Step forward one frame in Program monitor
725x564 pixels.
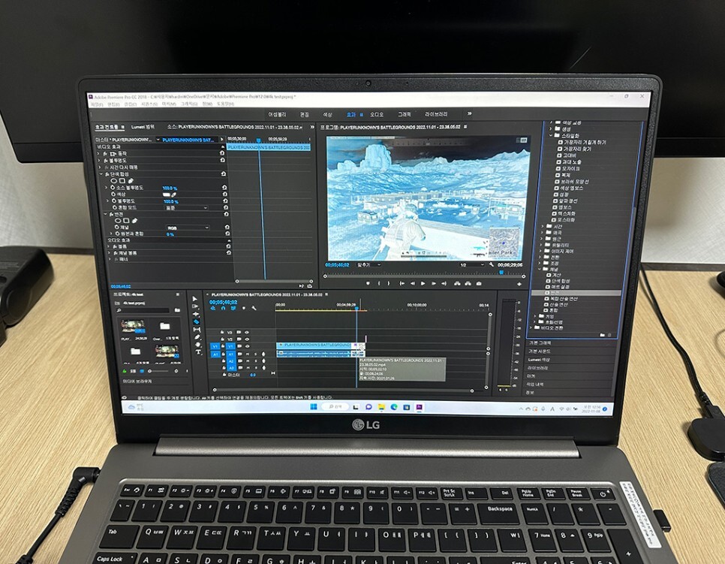[433, 284]
